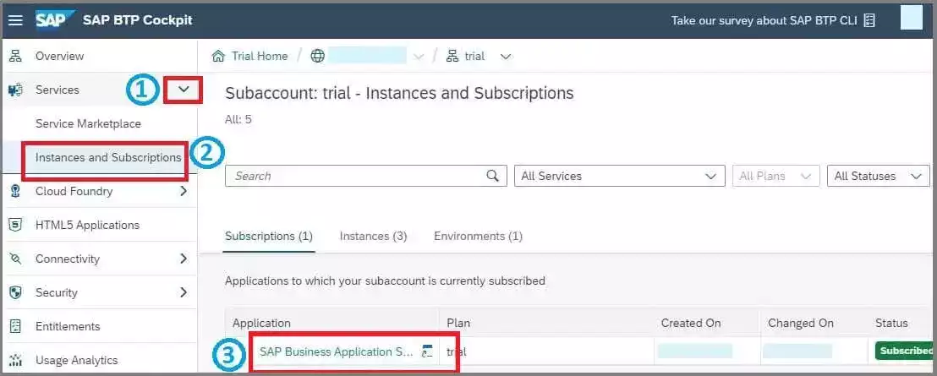This screenshot has width=937, height=376.
Task: Switch to the Instances (3) tab
Action: 374,237
